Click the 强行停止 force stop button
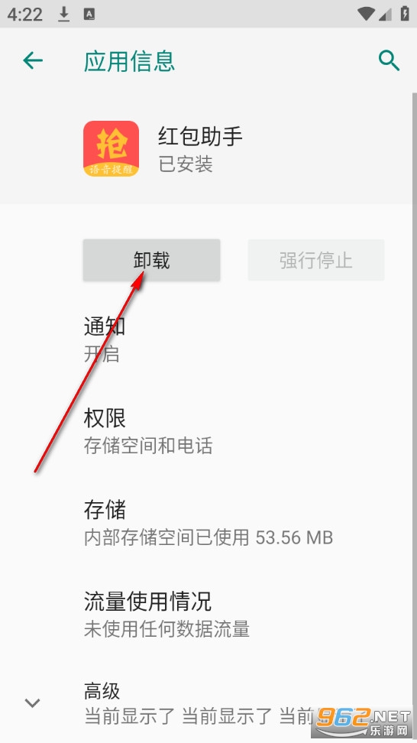Screen dimensions: 417x743 (x=315, y=260)
